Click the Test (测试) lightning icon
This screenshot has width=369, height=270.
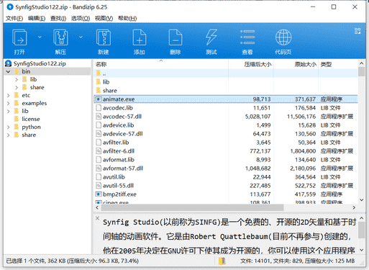[x=211, y=37]
